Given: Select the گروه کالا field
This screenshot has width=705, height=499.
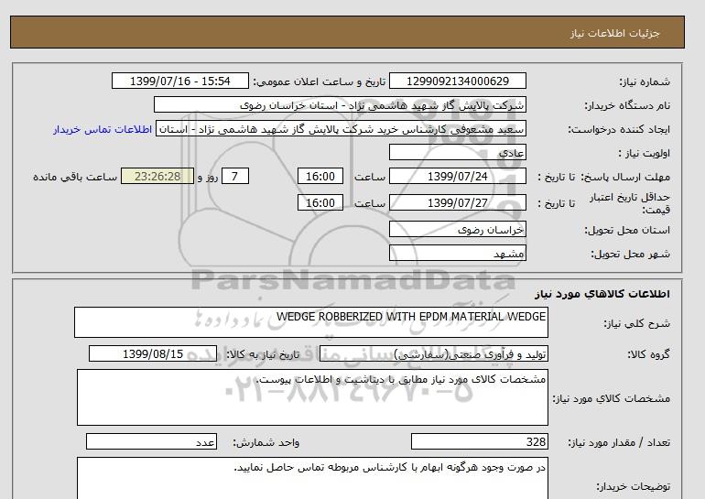Looking at the screenshot, I should pyautogui.click(x=458, y=353).
